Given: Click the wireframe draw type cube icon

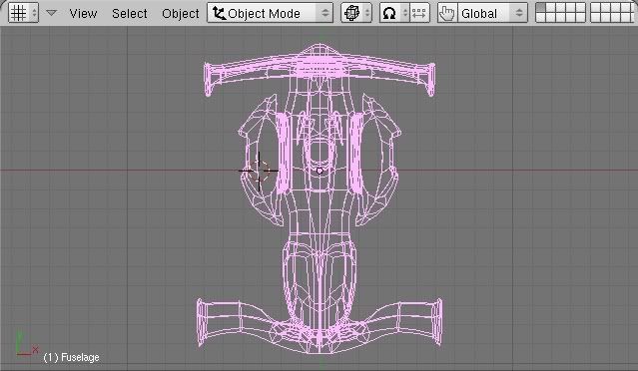Looking at the screenshot, I should click(351, 13).
